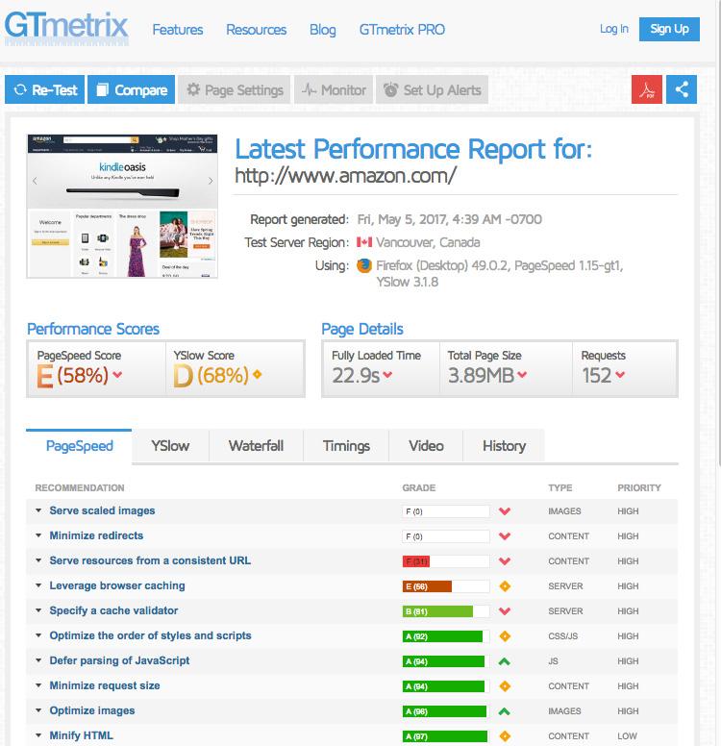Image resolution: width=721 pixels, height=746 pixels.
Task: Click the GTmetrix logo
Action: click(x=66, y=28)
